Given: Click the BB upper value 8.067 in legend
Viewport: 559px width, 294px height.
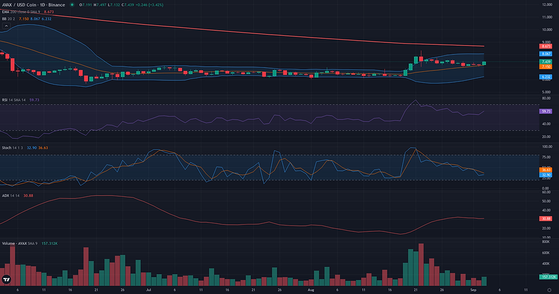Looking at the screenshot, I should pyautogui.click(x=35, y=19).
